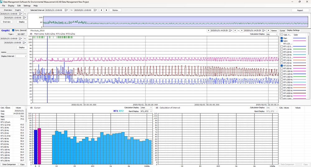Open Cursor panel Lmax calculation dropdown
The width and height of the screenshot is (311, 167).
(146, 108)
